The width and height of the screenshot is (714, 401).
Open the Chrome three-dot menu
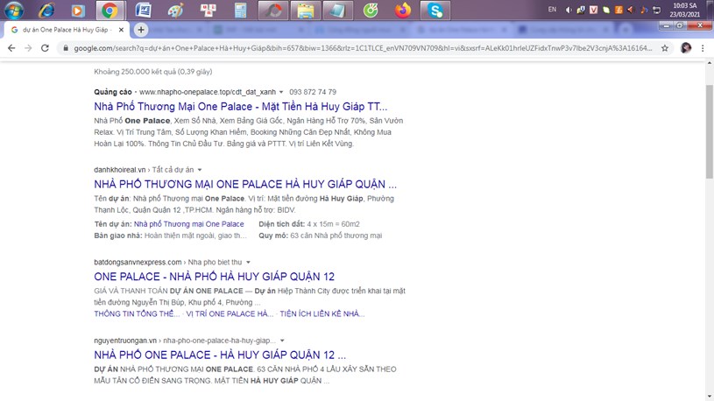pos(703,48)
